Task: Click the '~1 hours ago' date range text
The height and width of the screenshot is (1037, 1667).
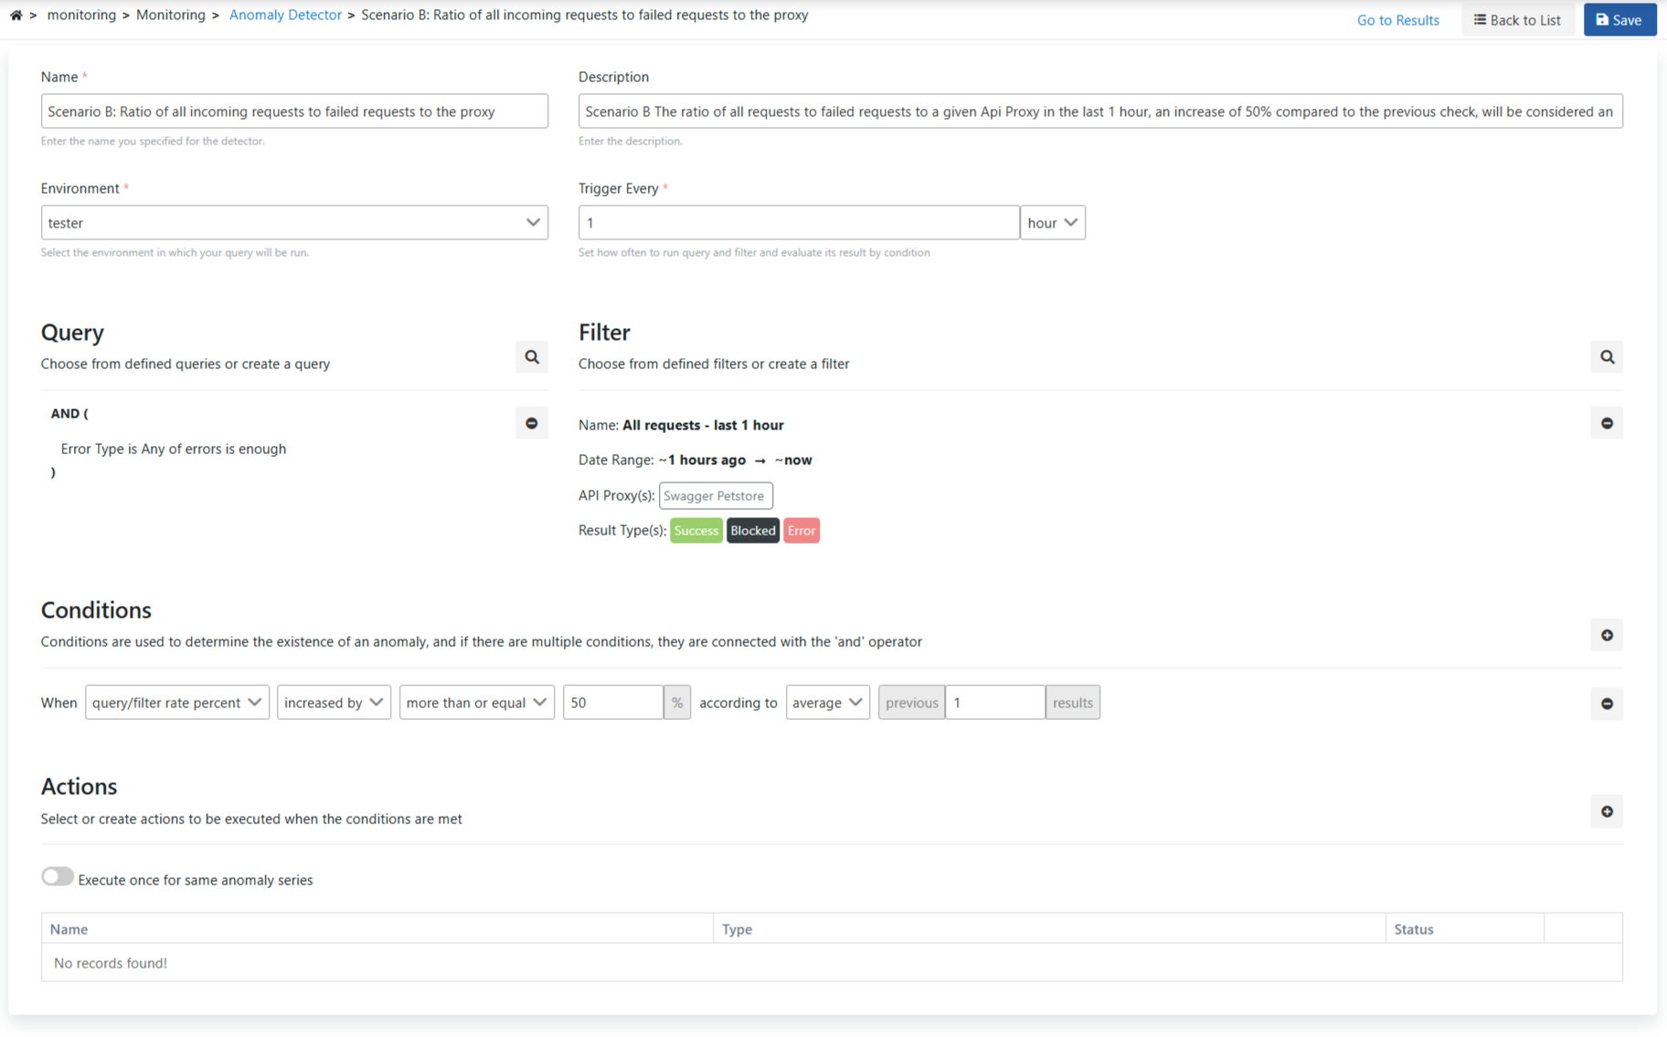Action: [702, 460]
